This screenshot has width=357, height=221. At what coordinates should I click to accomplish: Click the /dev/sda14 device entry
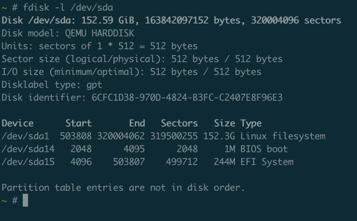coord(28,149)
